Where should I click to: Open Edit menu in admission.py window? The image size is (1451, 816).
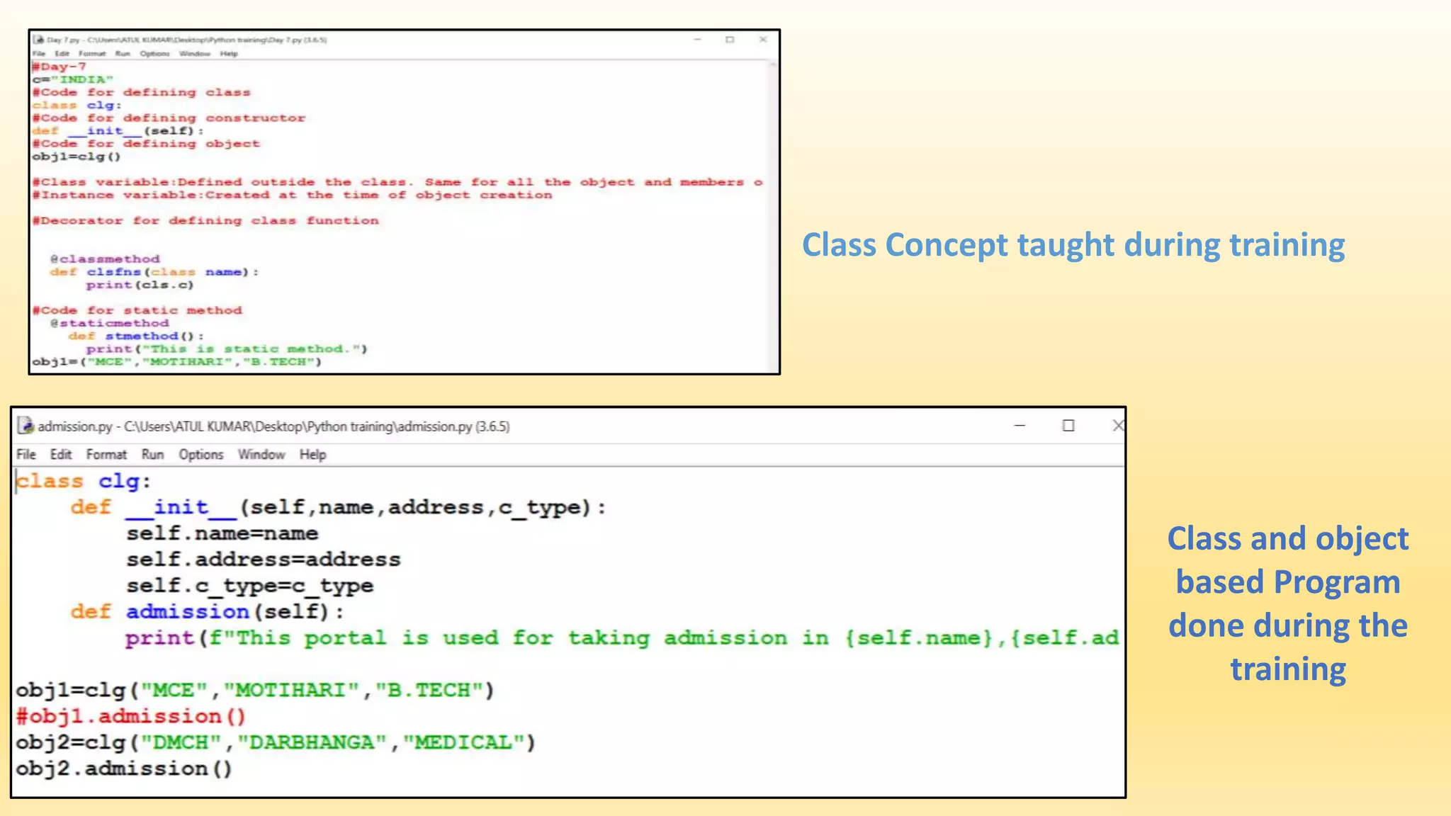point(61,455)
